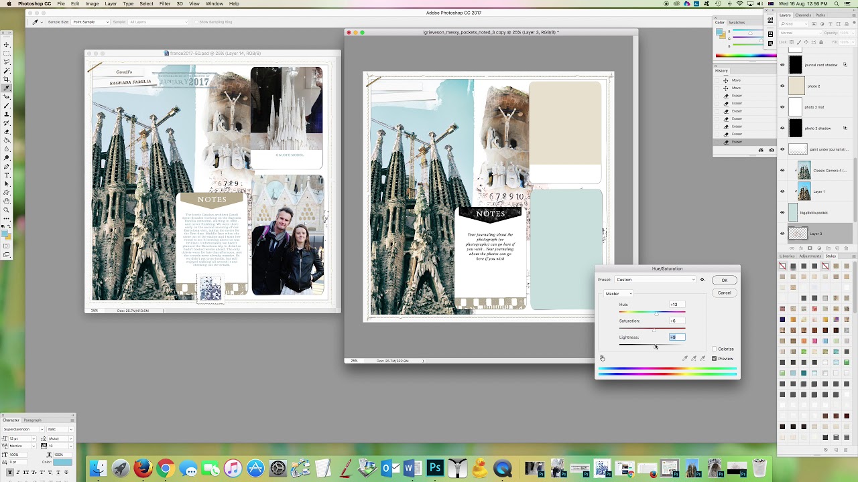
Task: Select the Blur tool
Action: click(x=7, y=149)
